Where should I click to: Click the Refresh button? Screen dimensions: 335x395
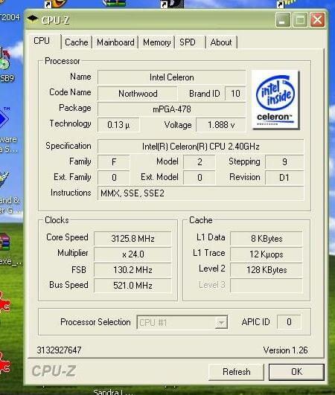237,372
